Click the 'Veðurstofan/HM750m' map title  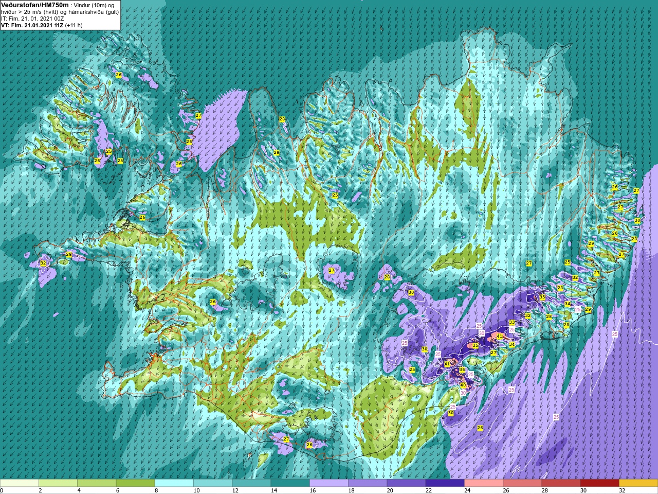[34, 5]
